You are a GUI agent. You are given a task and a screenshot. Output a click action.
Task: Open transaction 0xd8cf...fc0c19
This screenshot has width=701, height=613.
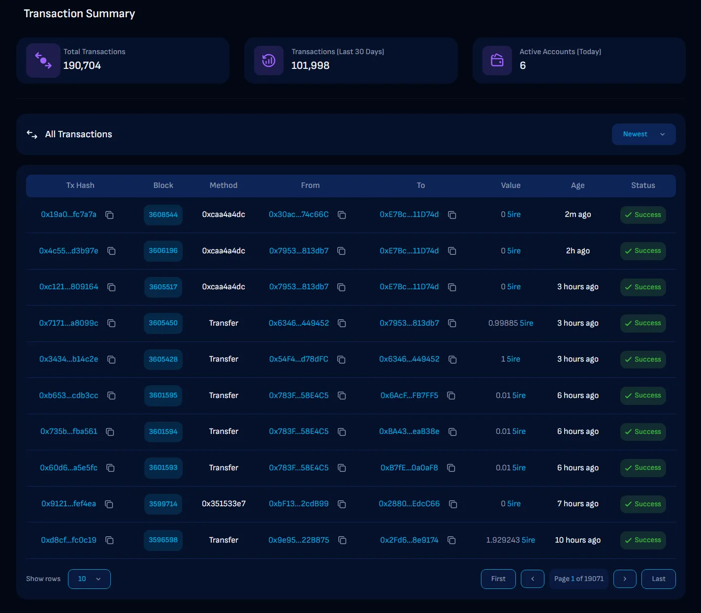[x=68, y=540]
